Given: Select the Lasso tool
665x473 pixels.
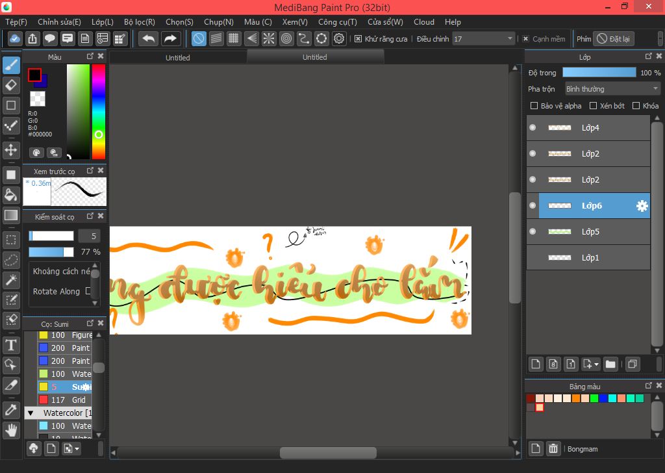Looking at the screenshot, I should pos(11,260).
